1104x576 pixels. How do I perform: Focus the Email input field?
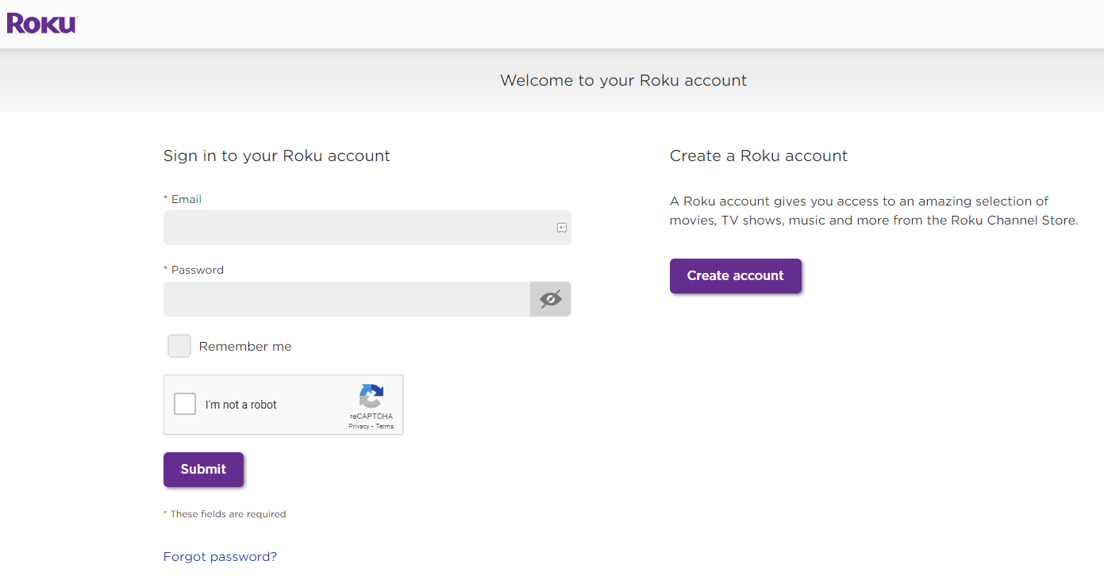point(367,228)
